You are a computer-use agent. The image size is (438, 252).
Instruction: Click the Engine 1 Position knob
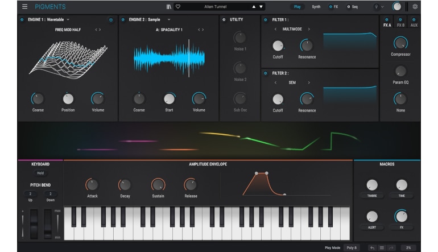click(68, 99)
